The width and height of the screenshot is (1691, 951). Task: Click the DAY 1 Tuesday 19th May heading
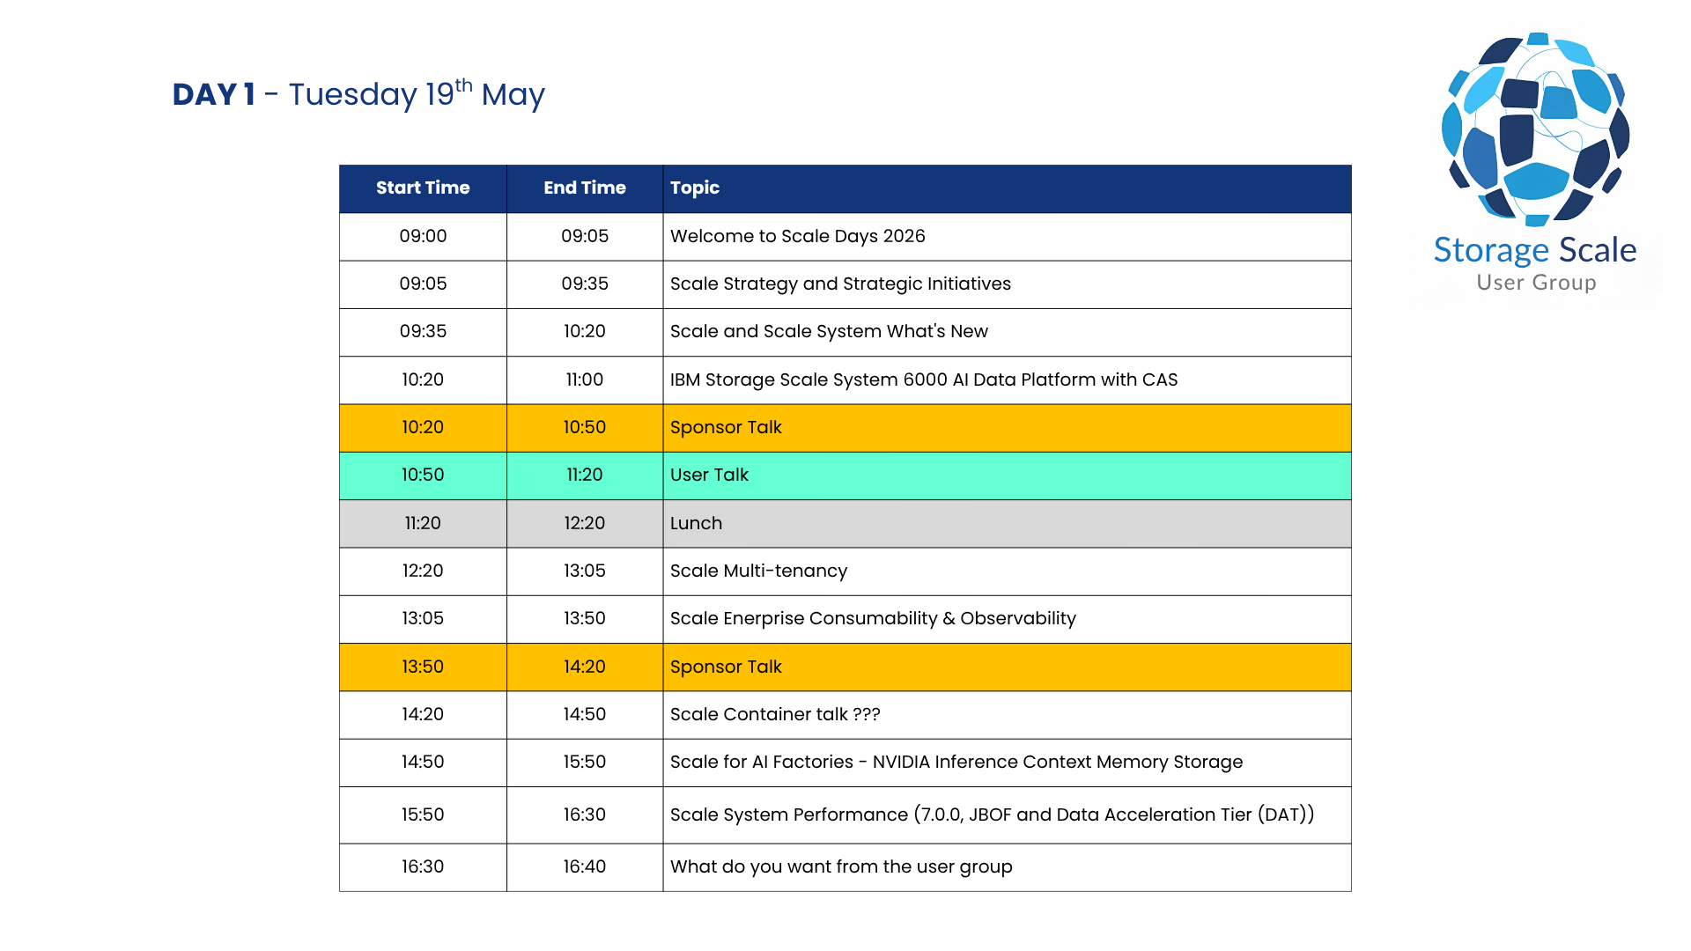click(x=358, y=94)
